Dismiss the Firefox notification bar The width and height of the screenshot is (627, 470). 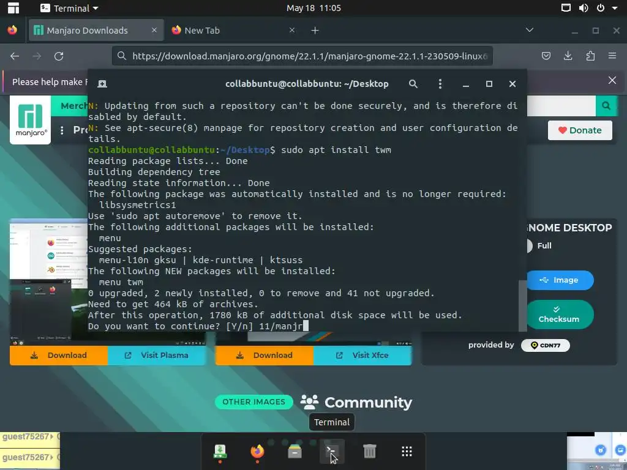(x=612, y=80)
